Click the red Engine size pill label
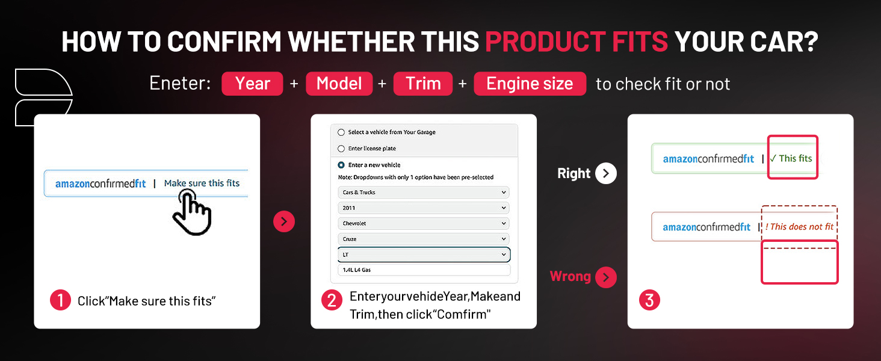The image size is (881, 361). 530,84
